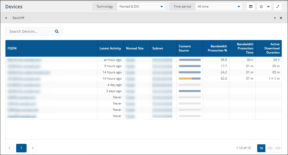This screenshot has width=288, height=155.
Task: Click the column layout icon in header
Action: [x=251, y=7]
